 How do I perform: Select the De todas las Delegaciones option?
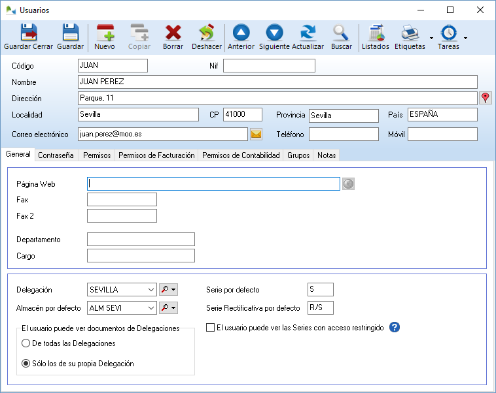pyautogui.click(x=26, y=343)
